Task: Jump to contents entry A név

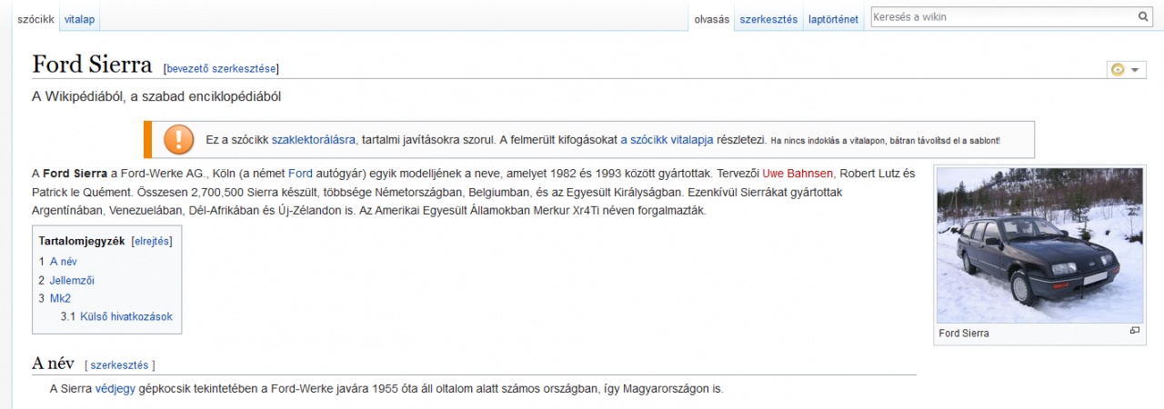Action: coord(63,261)
